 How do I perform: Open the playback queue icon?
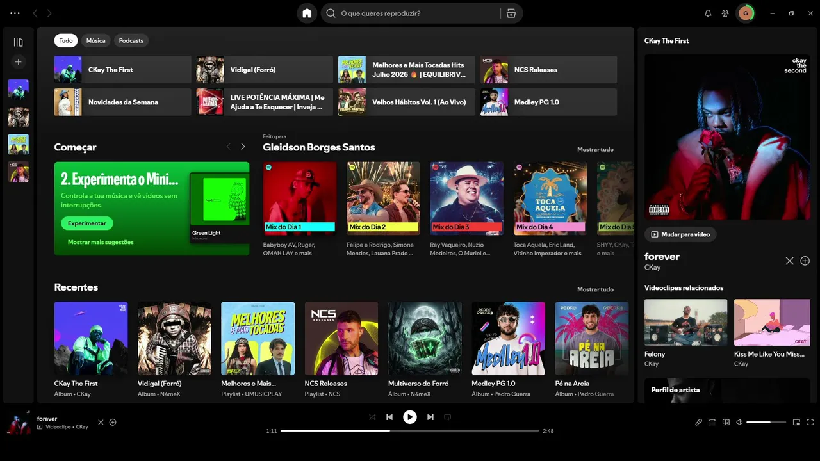(712, 422)
